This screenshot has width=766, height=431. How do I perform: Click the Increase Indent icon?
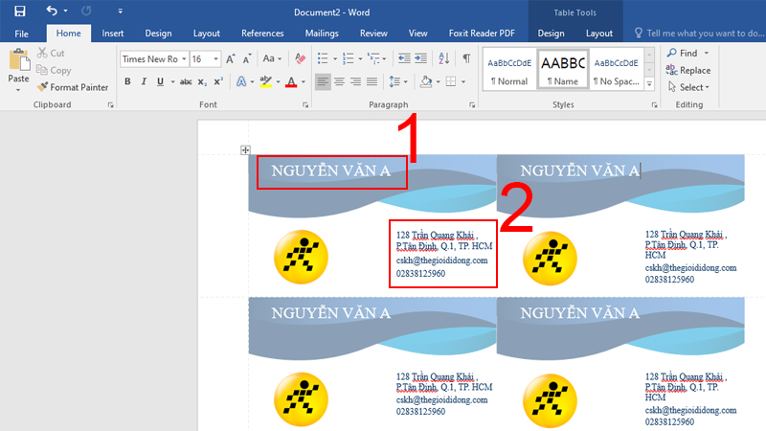419,58
